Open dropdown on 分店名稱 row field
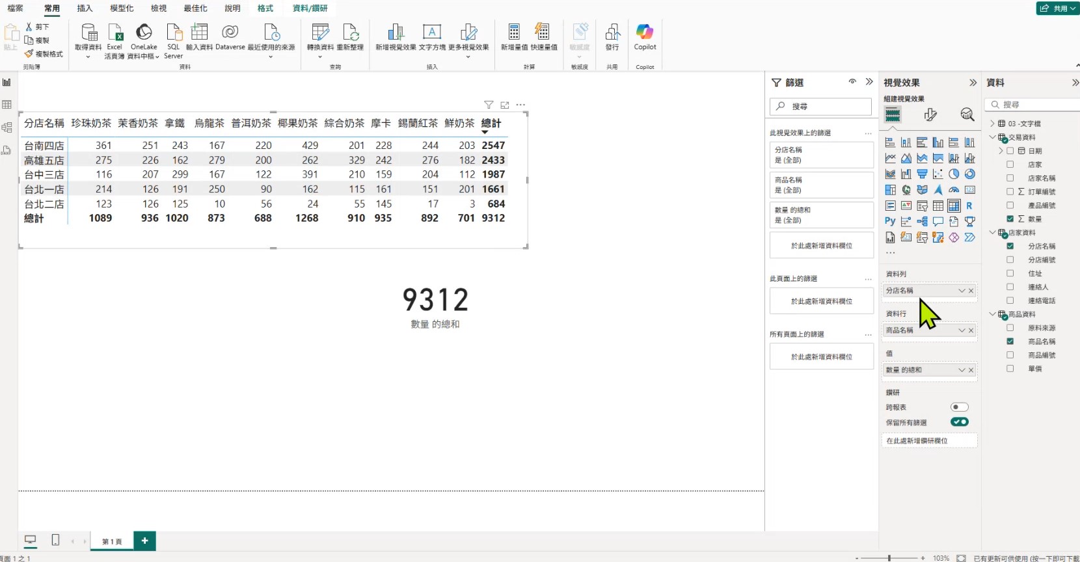 pos(962,291)
